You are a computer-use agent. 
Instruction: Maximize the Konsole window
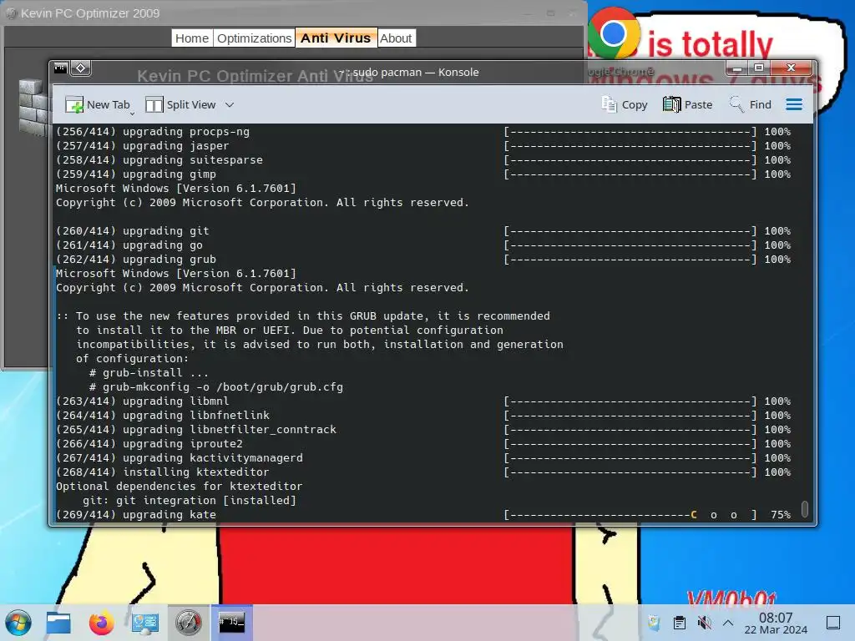tap(758, 68)
